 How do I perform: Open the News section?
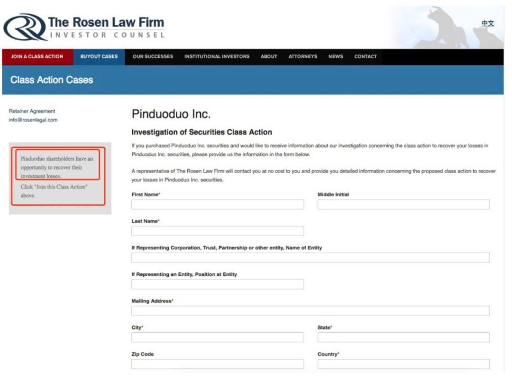pyautogui.click(x=336, y=57)
